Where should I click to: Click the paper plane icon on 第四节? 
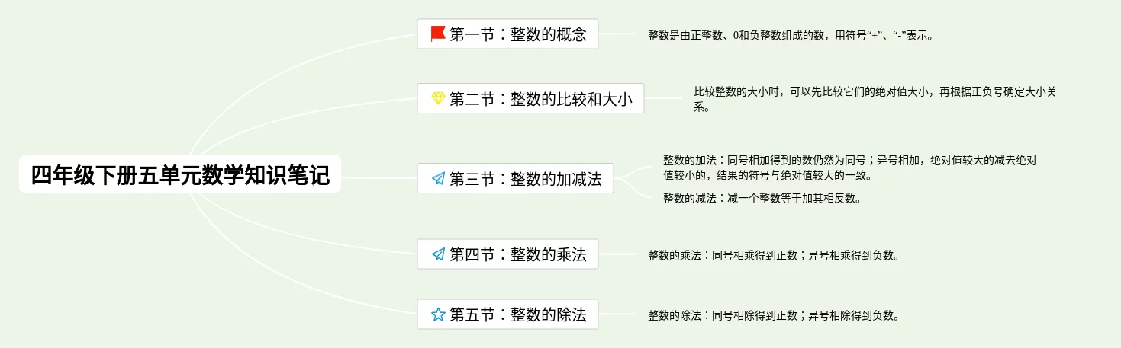(438, 254)
